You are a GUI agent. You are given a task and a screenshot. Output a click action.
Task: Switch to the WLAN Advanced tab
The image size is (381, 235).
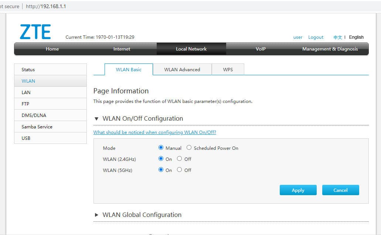pos(182,70)
